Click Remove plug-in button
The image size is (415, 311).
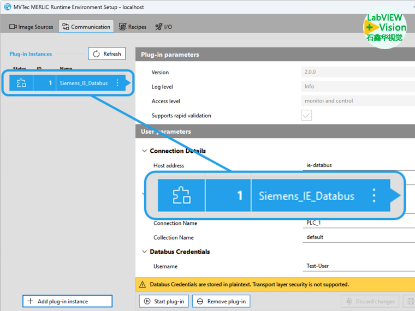tap(221, 301)
